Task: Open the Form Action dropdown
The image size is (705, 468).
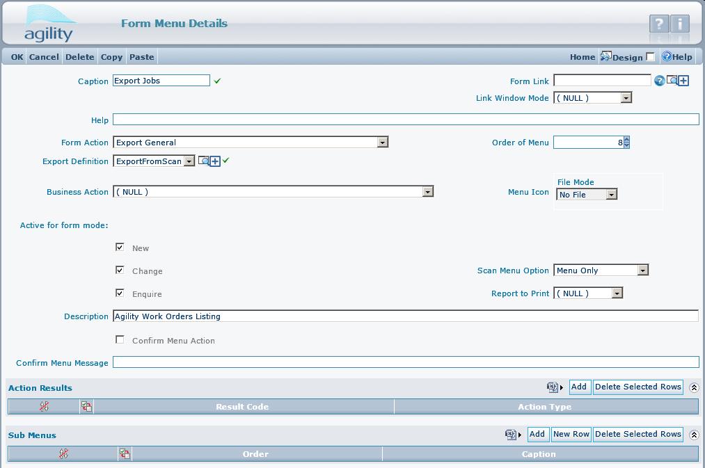Action: pyautogui.click(x=382, y=143)
